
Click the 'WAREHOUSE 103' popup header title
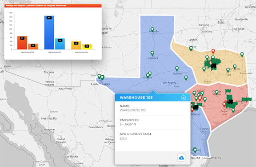pos(136,98)
